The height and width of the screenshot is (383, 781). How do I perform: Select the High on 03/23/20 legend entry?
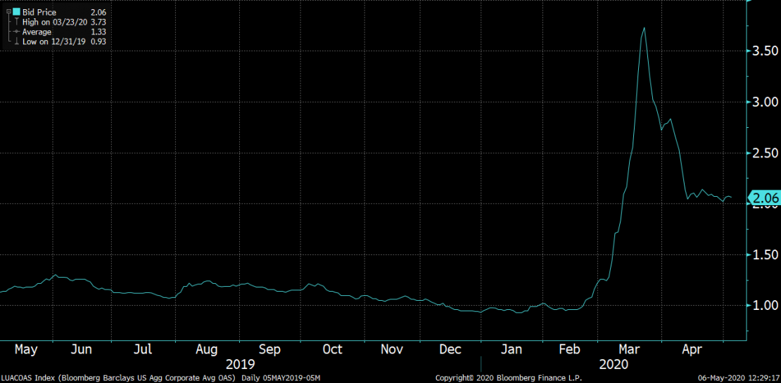tap(53, 22)
